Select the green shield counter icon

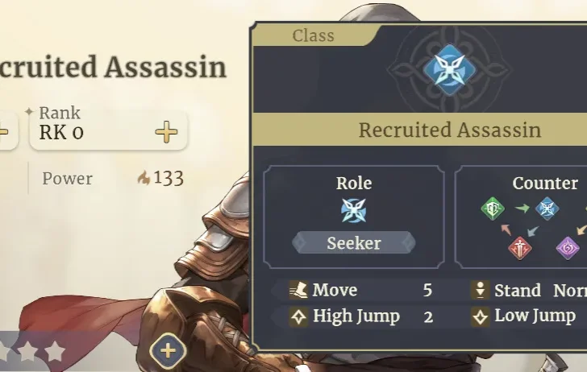tap(492, 209)
